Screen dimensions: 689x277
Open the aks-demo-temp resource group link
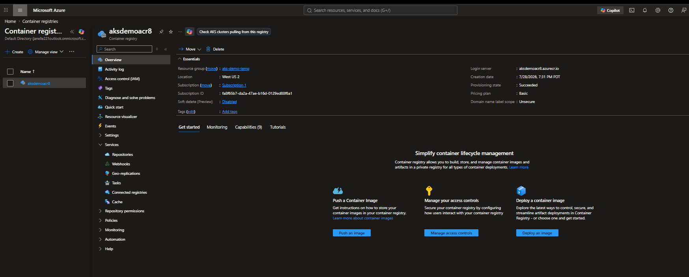[235, 69]
